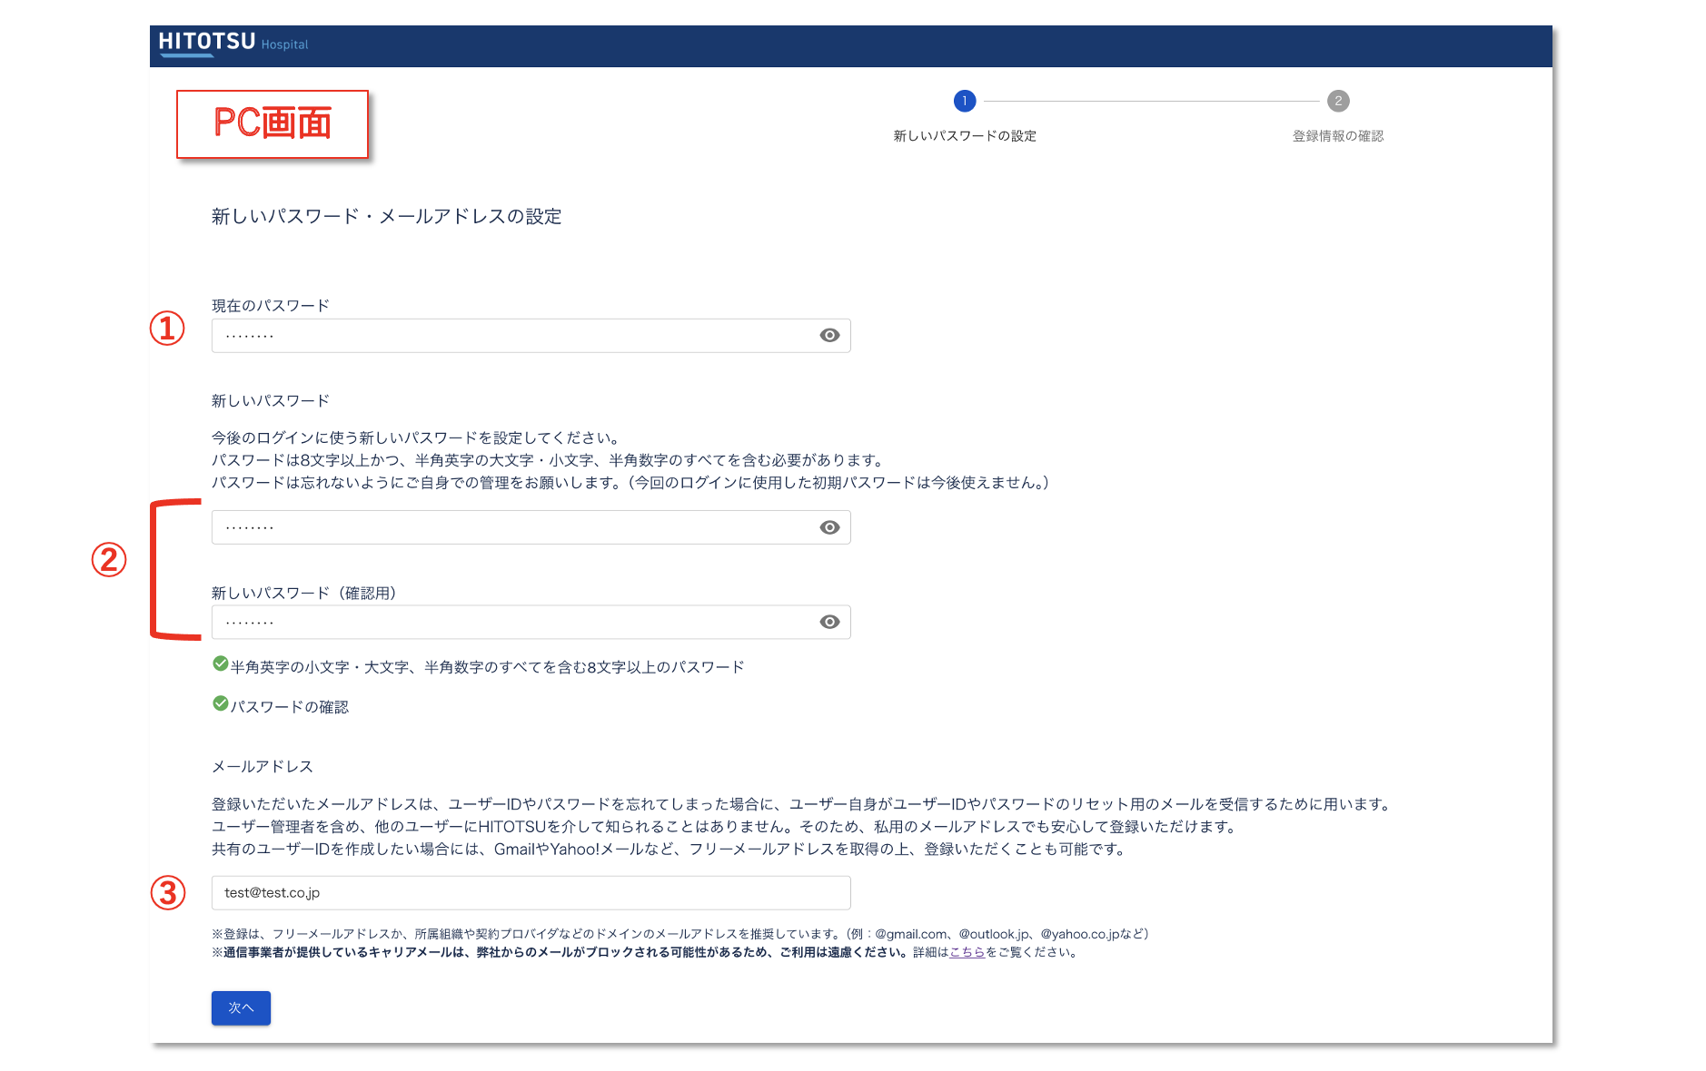Click the green check beside password requirements
The image size is (1706, 1071).
pos(220,664)
